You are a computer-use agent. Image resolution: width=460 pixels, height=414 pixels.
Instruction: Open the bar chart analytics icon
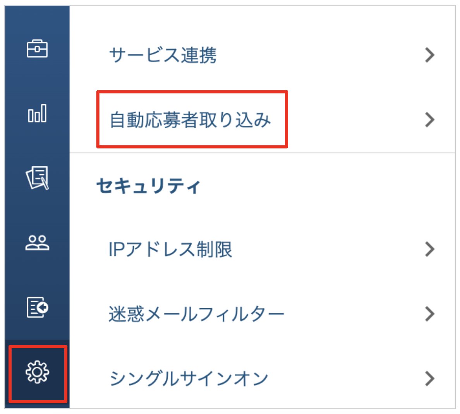click(x=37, y=113)
